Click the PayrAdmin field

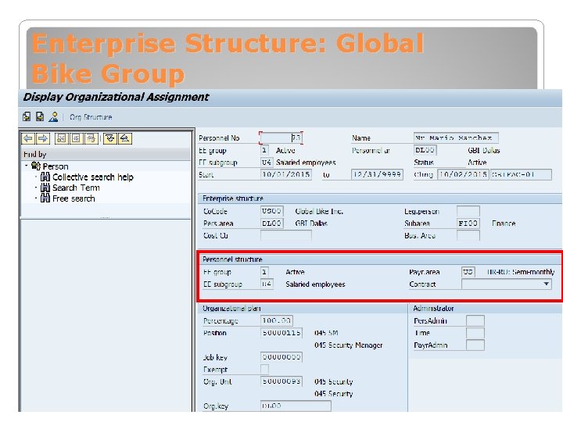(x=475, y=345)
